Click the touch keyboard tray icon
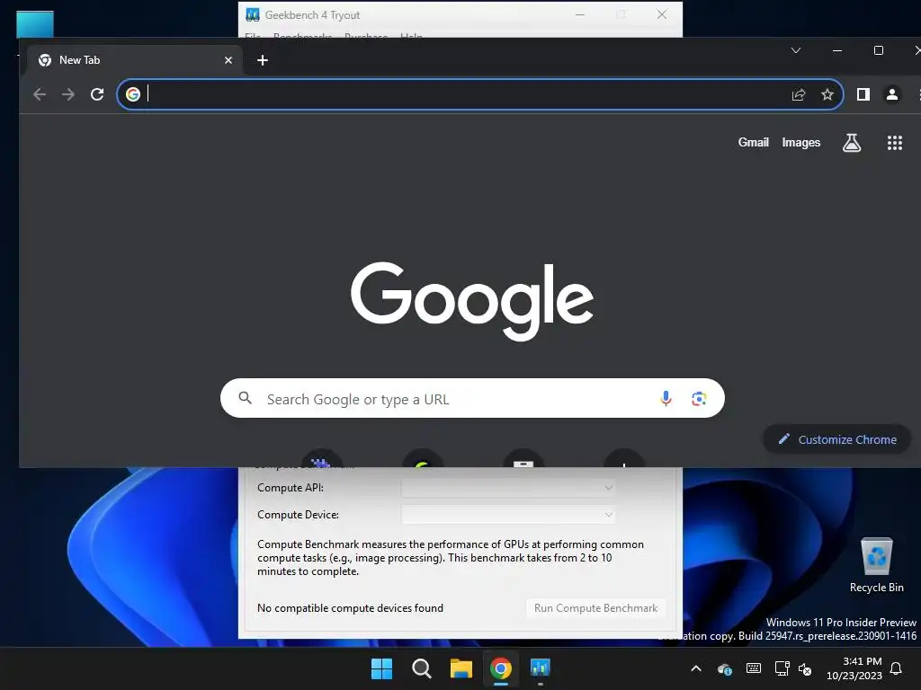Image resolution: width=921 pixels, height=690 pixels. tap(754, 668)
